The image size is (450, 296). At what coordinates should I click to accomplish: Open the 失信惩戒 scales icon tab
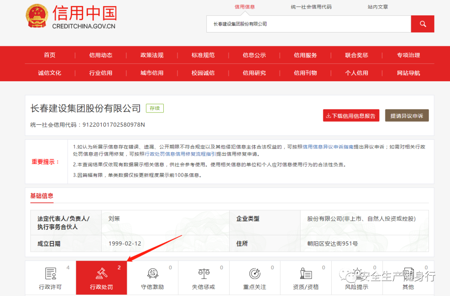tap(203, 278)
